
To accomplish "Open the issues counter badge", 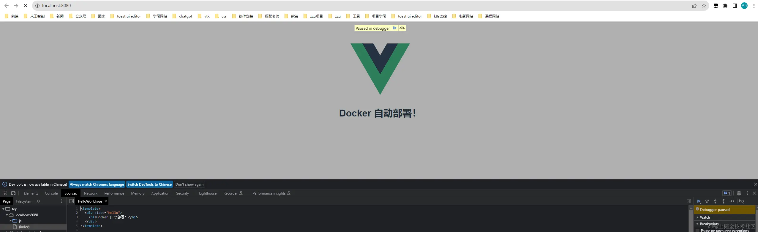I will tap(727, 193).
